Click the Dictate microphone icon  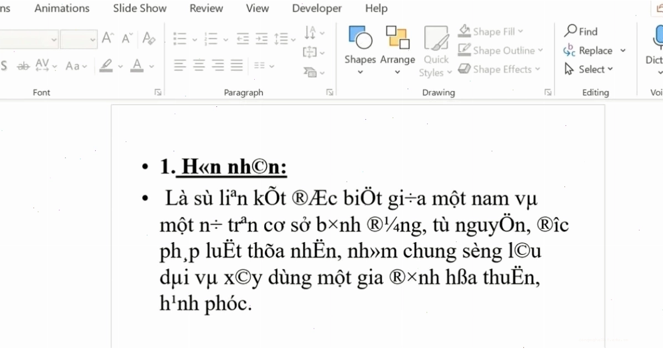coord(658,37)
